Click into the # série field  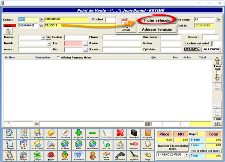(x=122, y=43)
